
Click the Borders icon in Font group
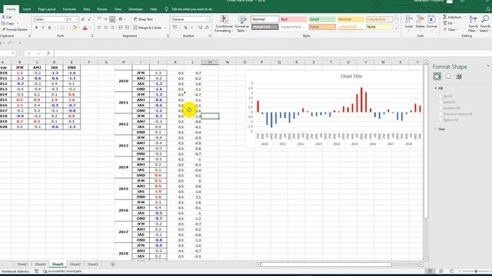click(61, 28)
